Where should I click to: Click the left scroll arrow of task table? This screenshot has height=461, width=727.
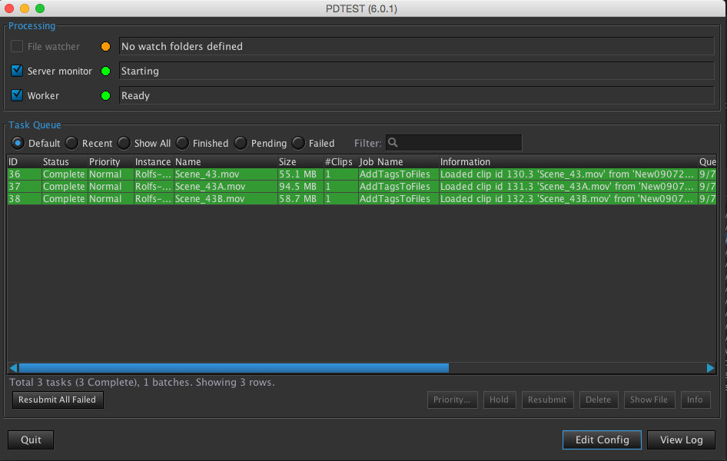pyautogui.click(x=12, y=368)
